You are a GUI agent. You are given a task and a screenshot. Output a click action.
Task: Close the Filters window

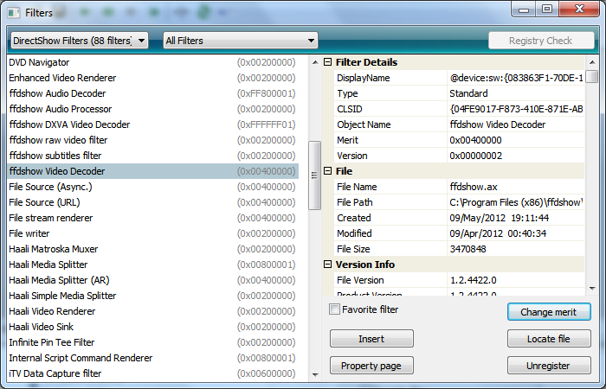click(579, 9)
